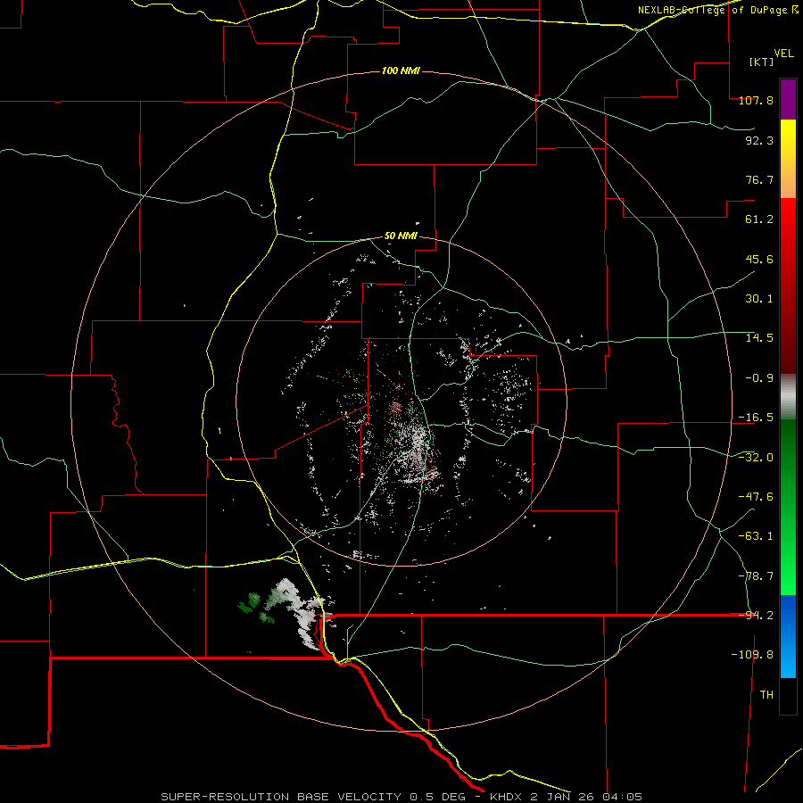
Task: Click the Super-Resolution Base Velocity caption
Action: pyautogui.click(x=401, y=797)
